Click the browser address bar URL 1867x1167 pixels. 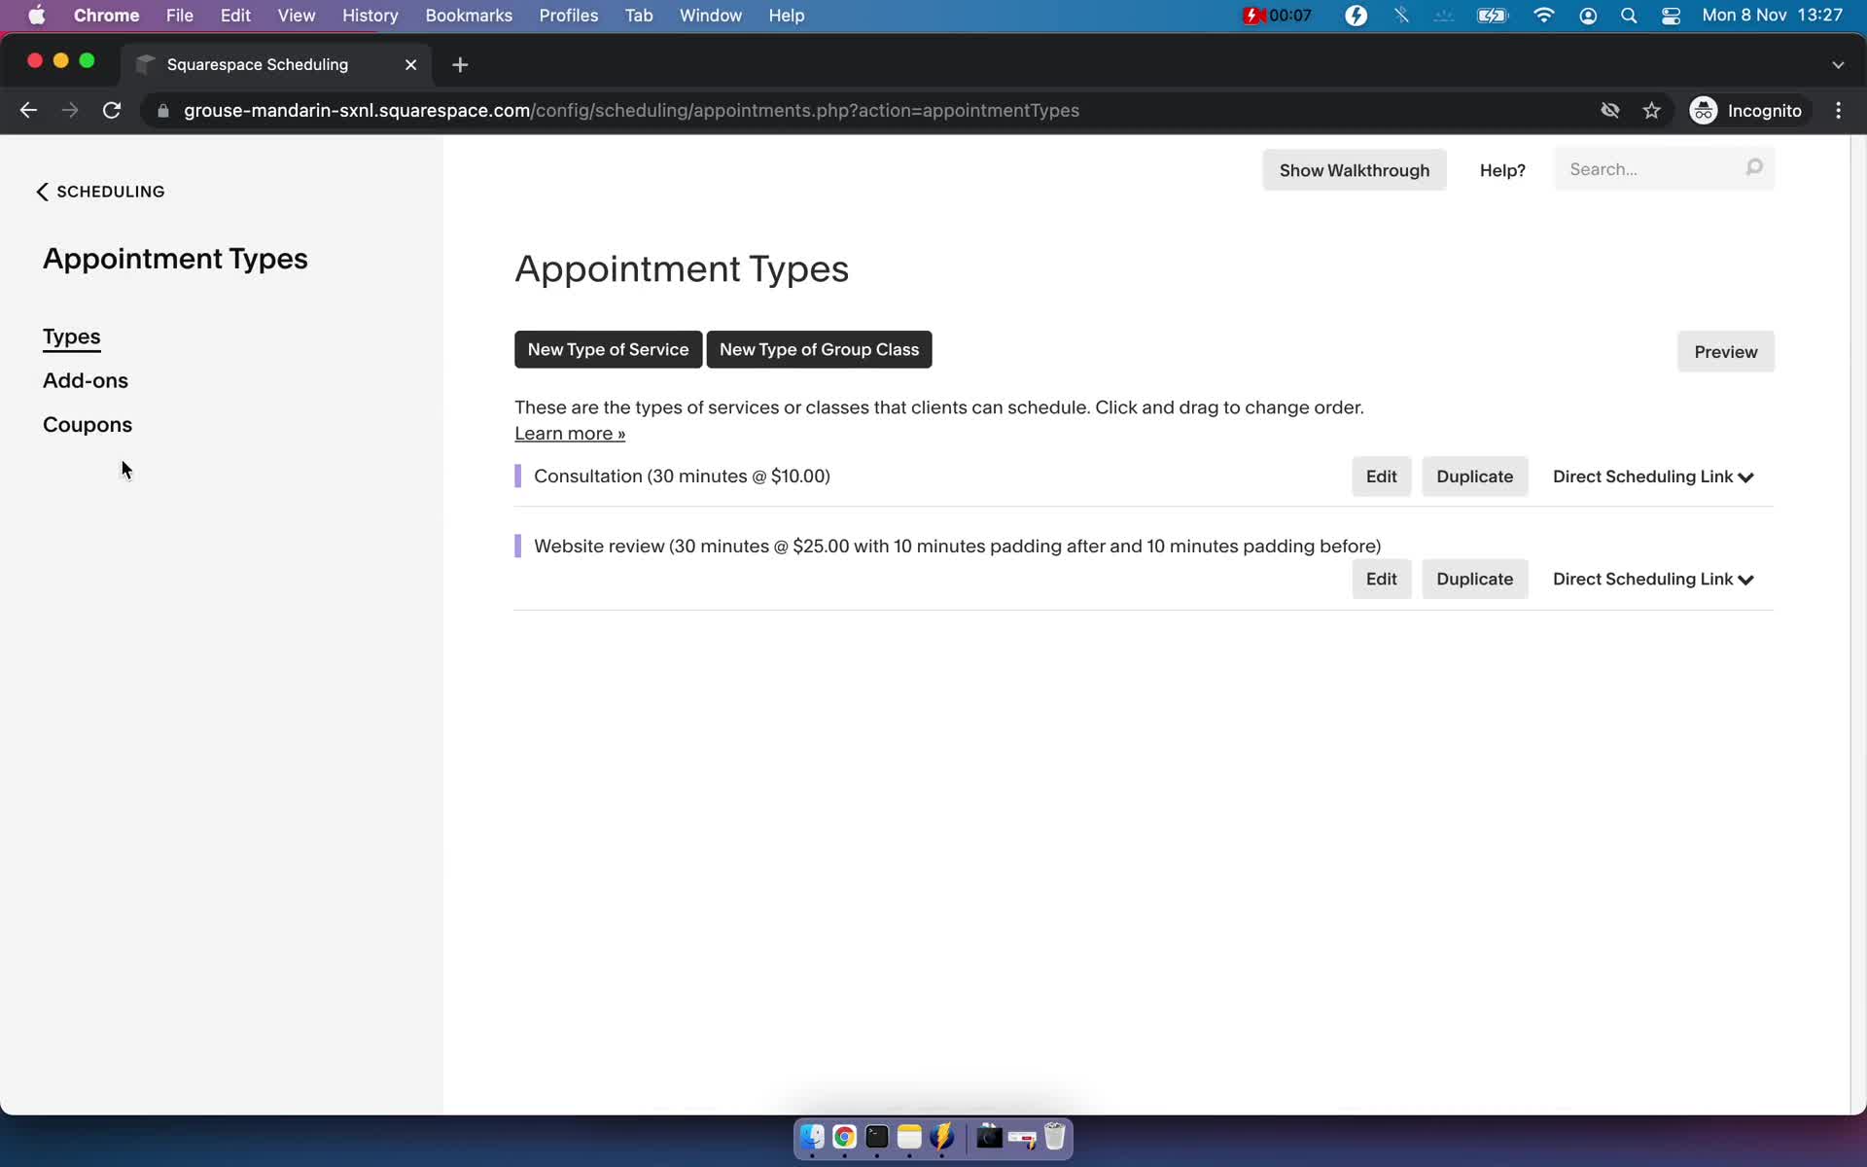(631, 111)
